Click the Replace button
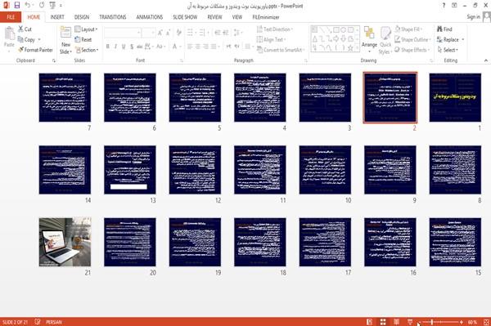The image size is (491, 326). [x=450, y=40]
